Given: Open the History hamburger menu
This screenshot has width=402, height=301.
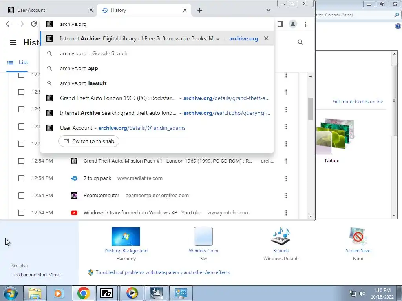Looking at the screenshot, I should pyautogui.click(x=13, y=42).
